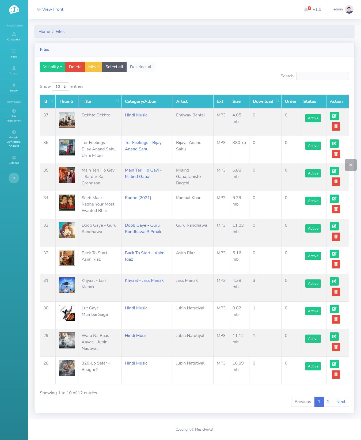Open Google Verfication / Analtics
Image resolution: width=361 pixels, height=440 pixels.
tap(14, 139)
